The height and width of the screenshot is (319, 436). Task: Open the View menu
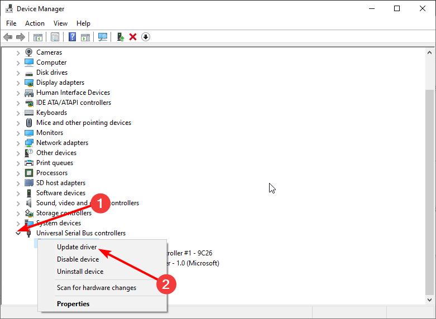pos(60,23)
